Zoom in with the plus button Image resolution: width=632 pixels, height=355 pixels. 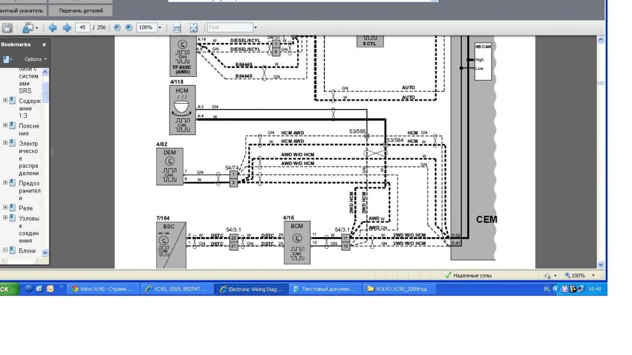[x=129, y=27]
